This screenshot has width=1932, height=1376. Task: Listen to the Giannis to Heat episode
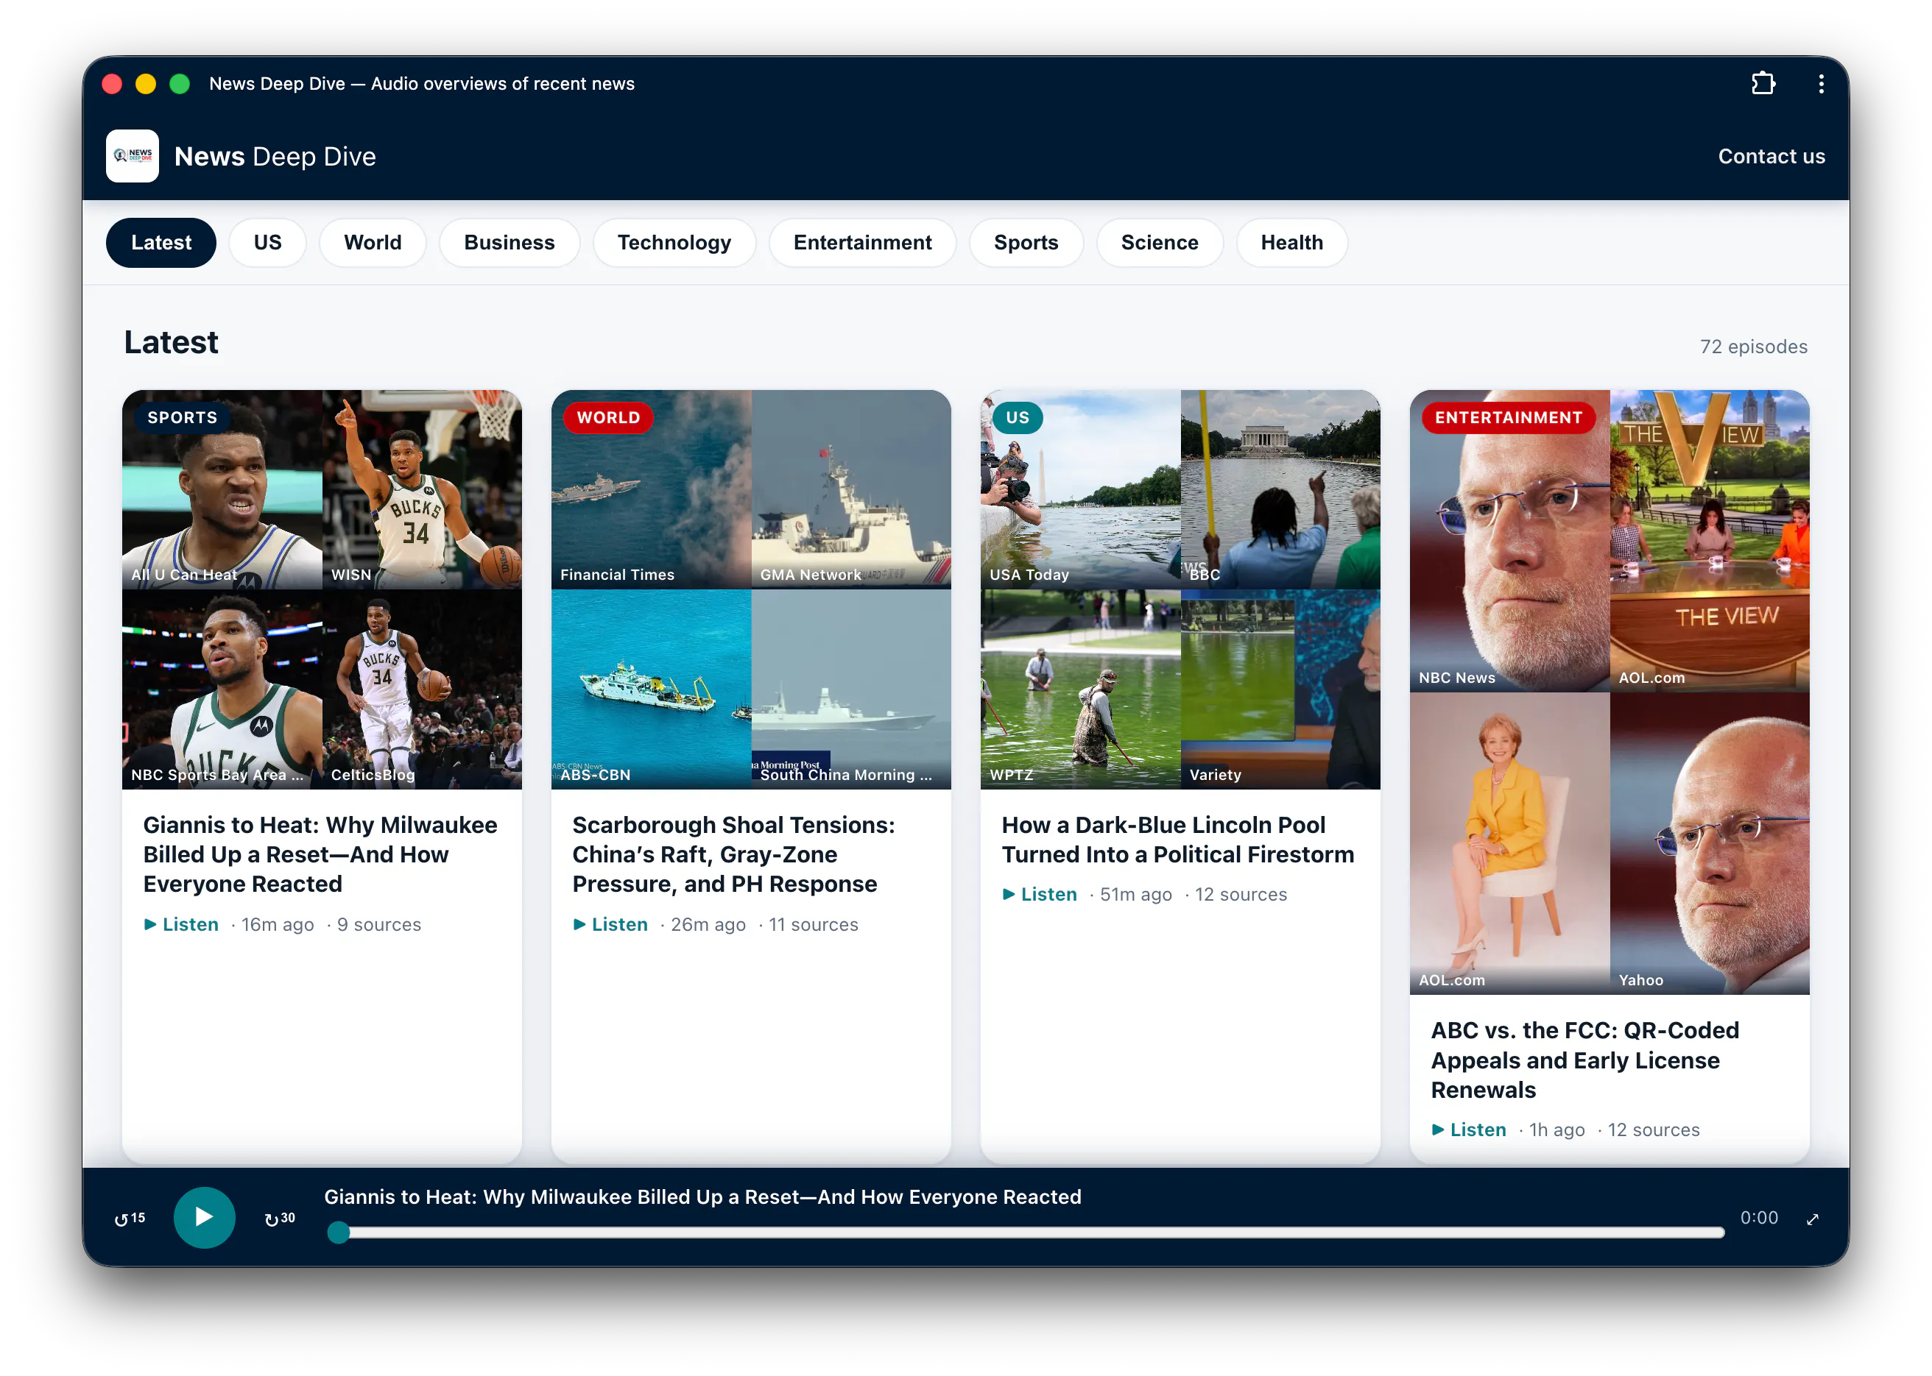pyautogui.click(x=181, y=924)
